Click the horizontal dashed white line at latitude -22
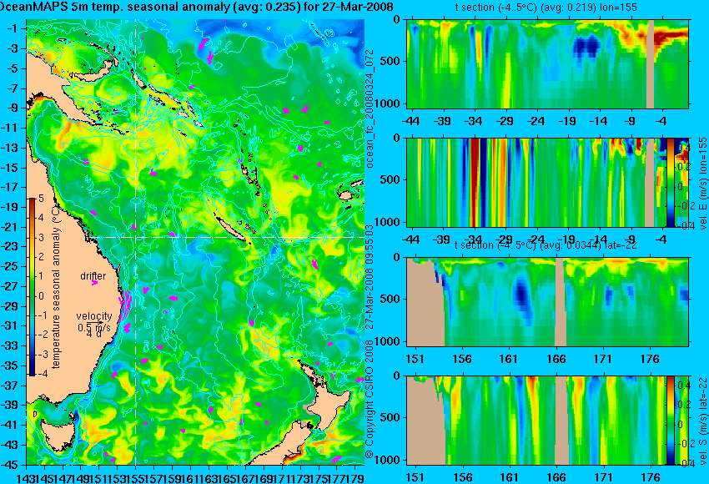 tap(226, 237)
